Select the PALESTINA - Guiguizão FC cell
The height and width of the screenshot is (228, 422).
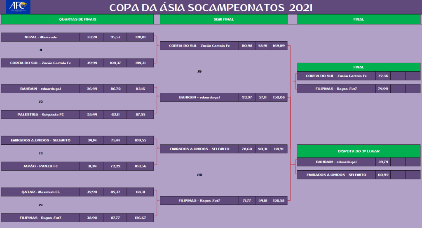(x=40, y=115)
